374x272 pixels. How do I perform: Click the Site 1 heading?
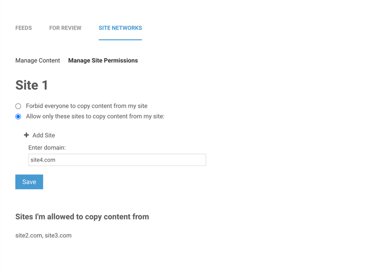pos(32,85)
